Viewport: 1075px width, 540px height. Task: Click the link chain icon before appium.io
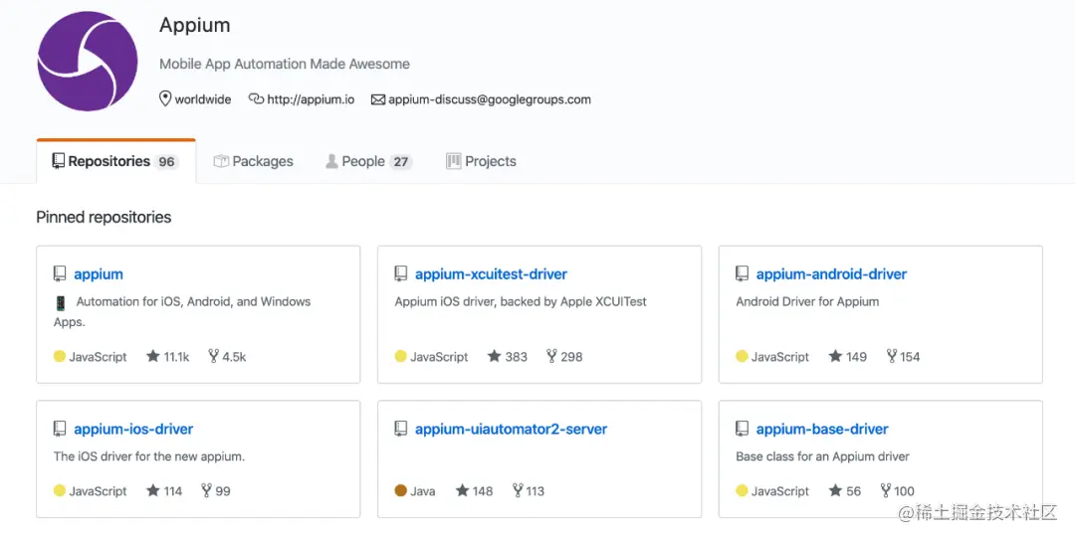click(x=256, y=98)
